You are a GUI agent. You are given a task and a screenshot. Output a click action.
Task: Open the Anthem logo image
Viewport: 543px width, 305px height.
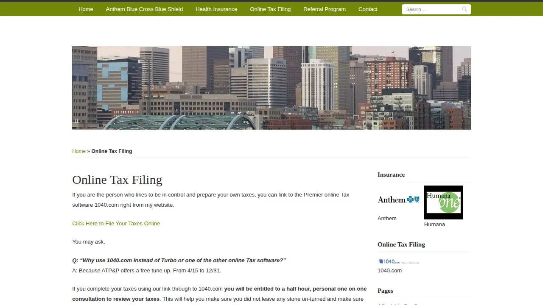point(399,199)
